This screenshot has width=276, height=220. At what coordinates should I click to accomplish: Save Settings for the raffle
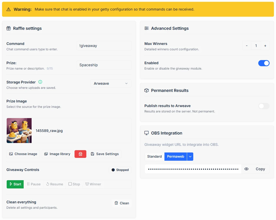105,154
